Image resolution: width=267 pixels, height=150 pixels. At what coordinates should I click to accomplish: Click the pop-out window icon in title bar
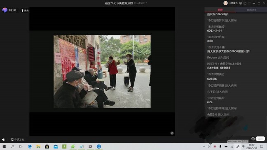coord(245,3)
